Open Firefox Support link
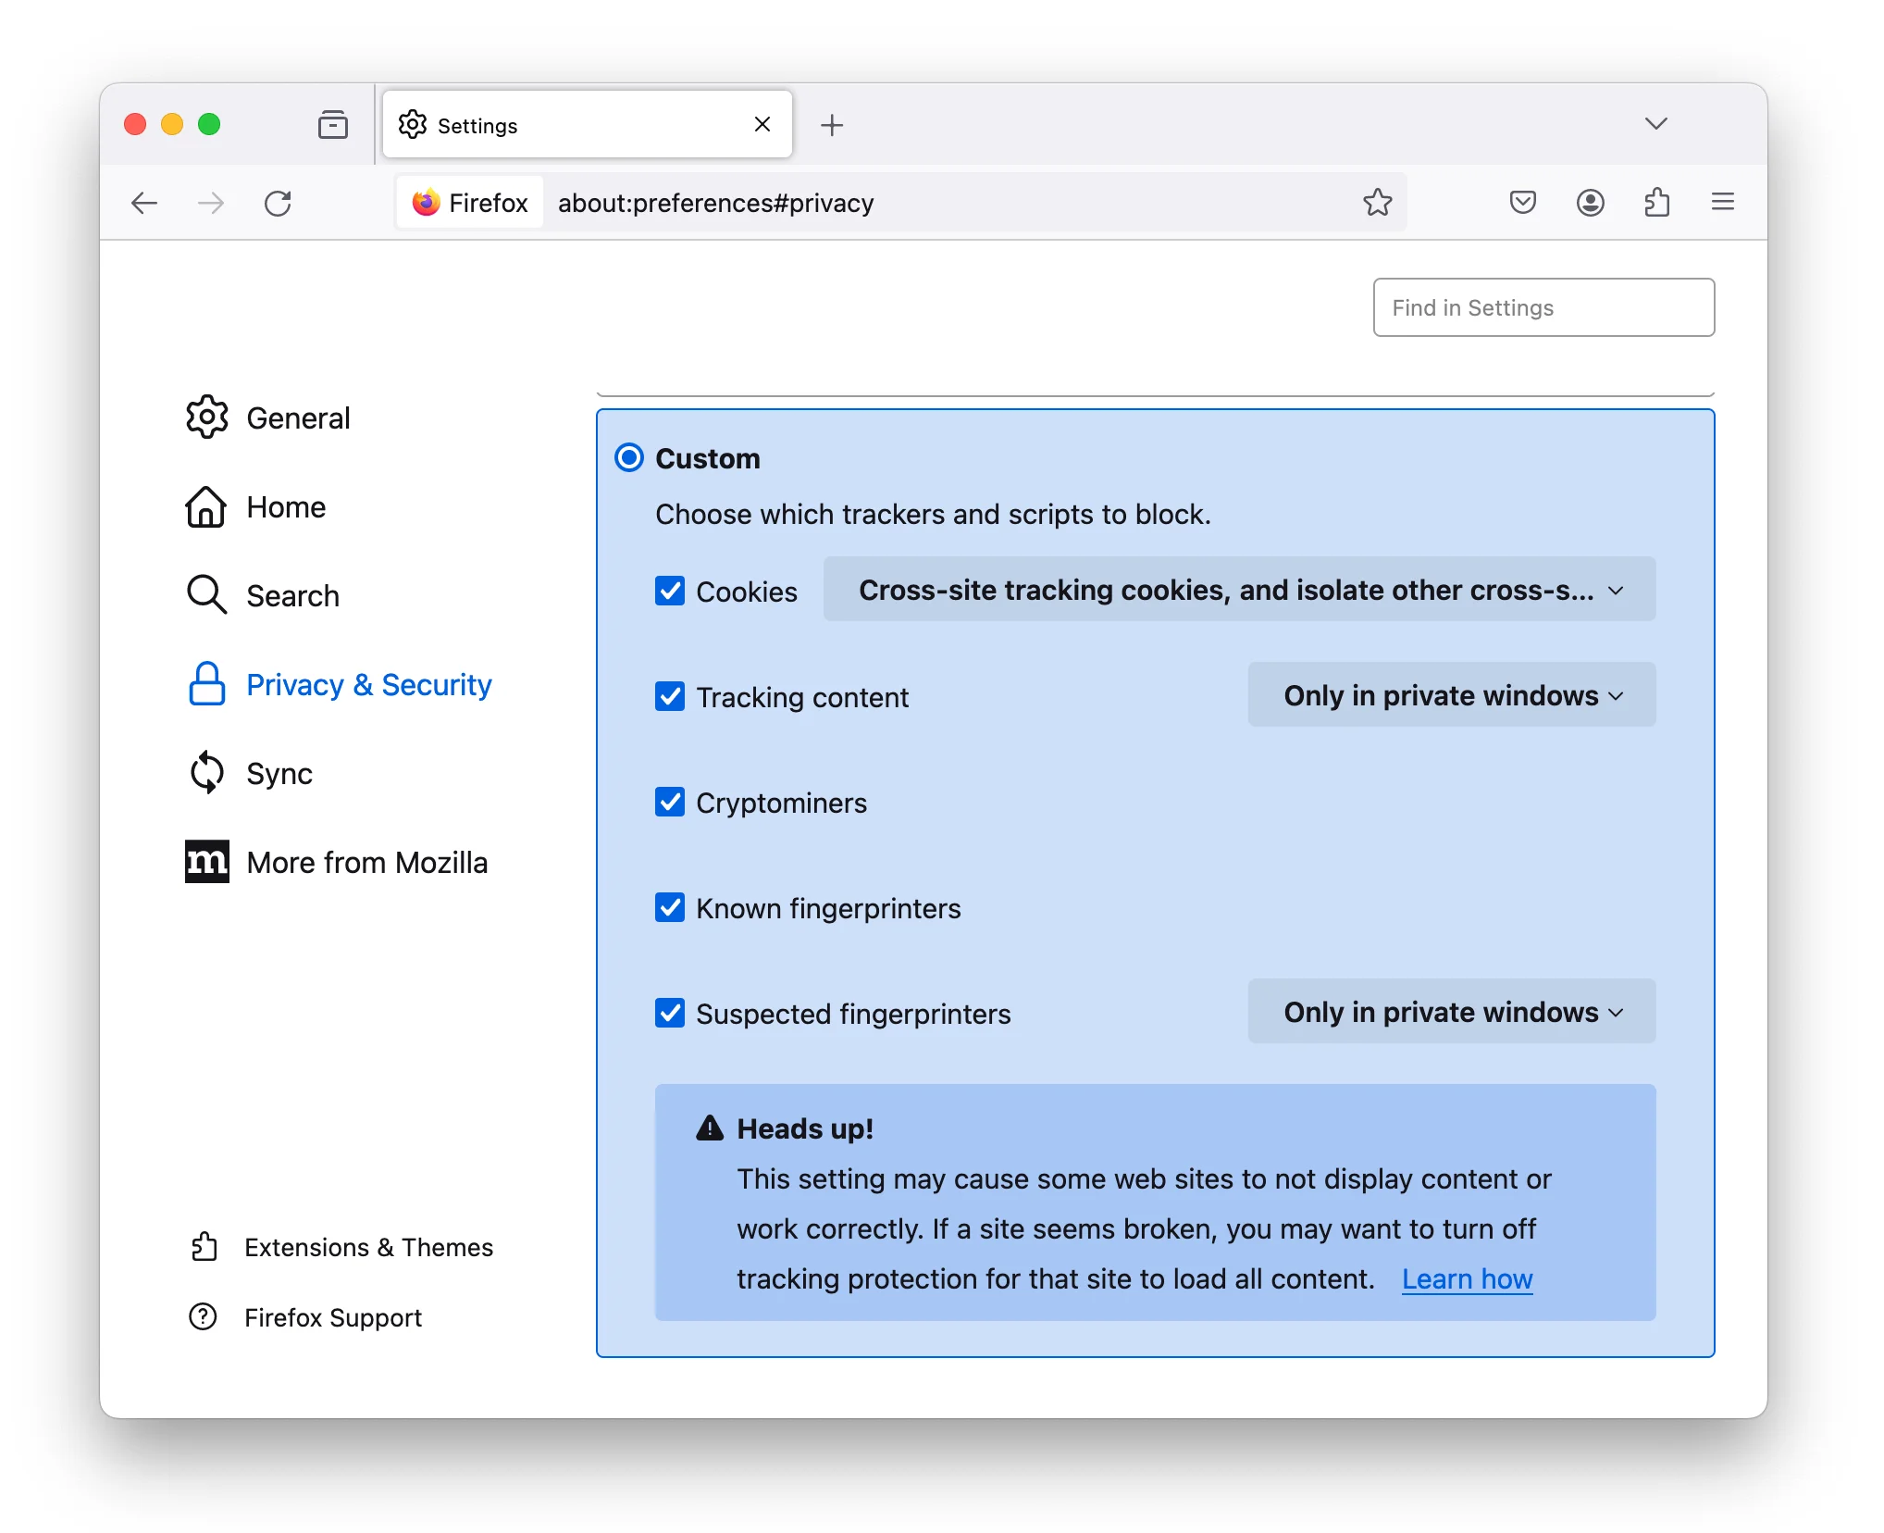The image size is (1884, 1533). pyautogui.click(x=305, y=1316)
